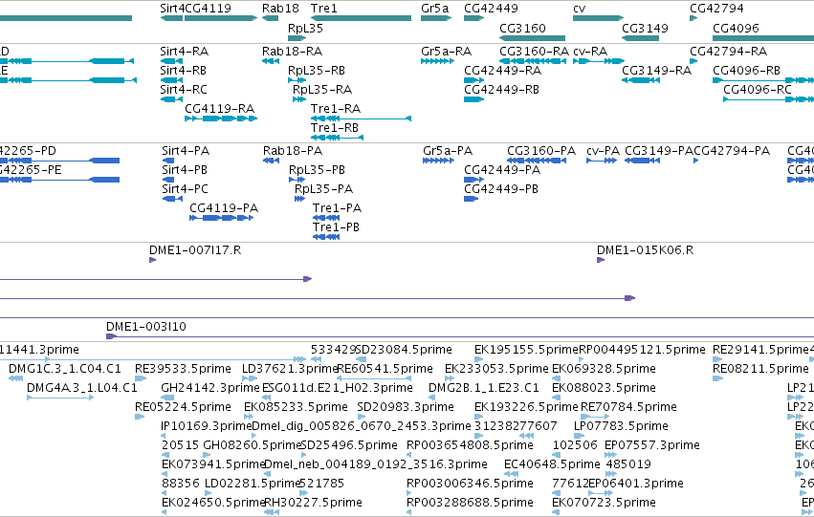
Task: Select the Tre1 gene feature bar
Action: pyautogui.click(x=361, y=18)
